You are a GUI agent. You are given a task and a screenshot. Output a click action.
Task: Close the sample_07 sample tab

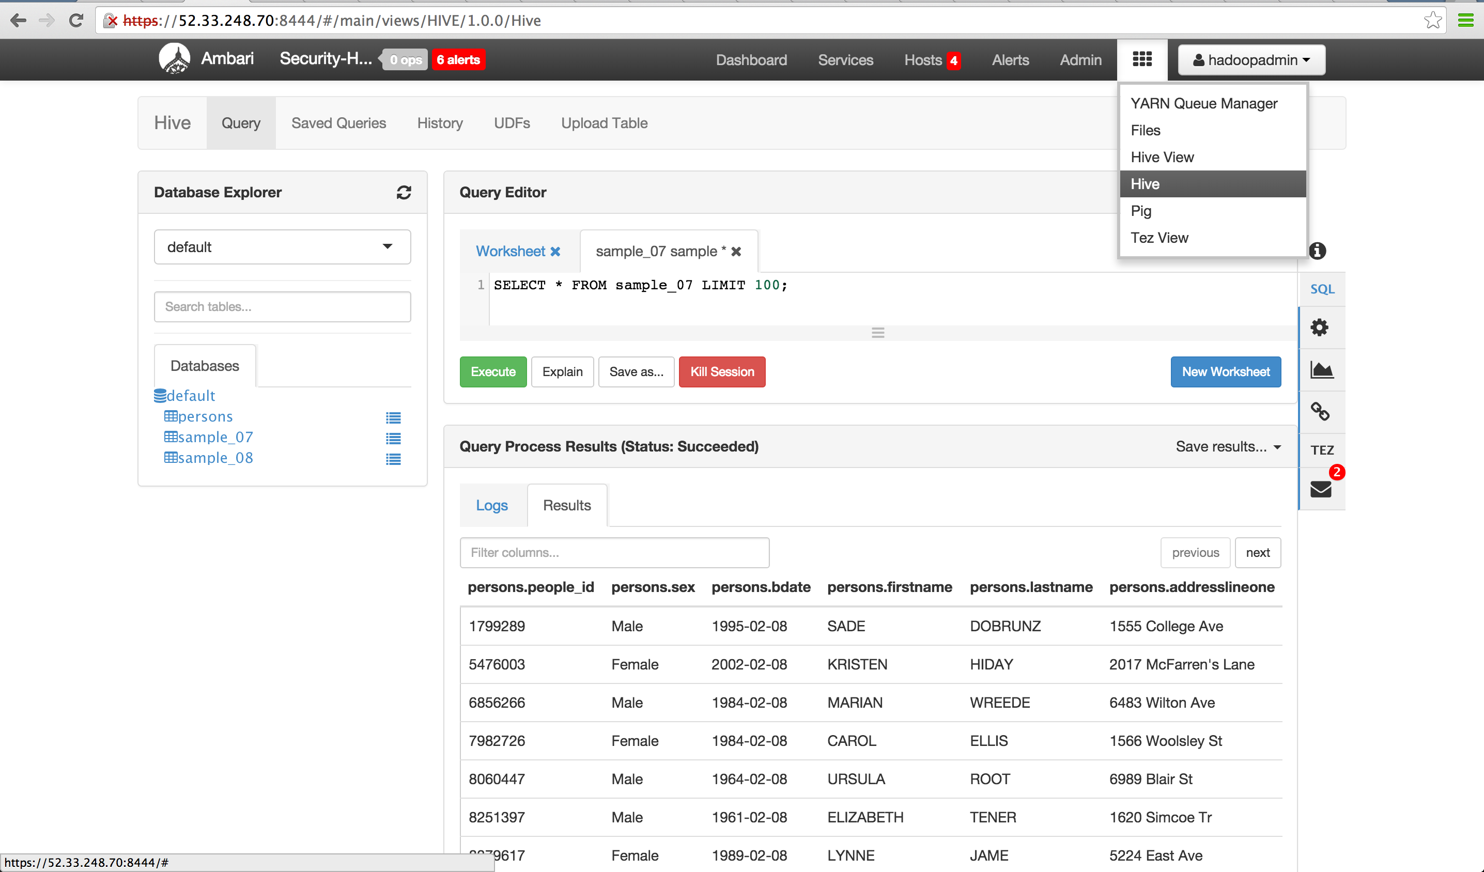tap(736, 252)
